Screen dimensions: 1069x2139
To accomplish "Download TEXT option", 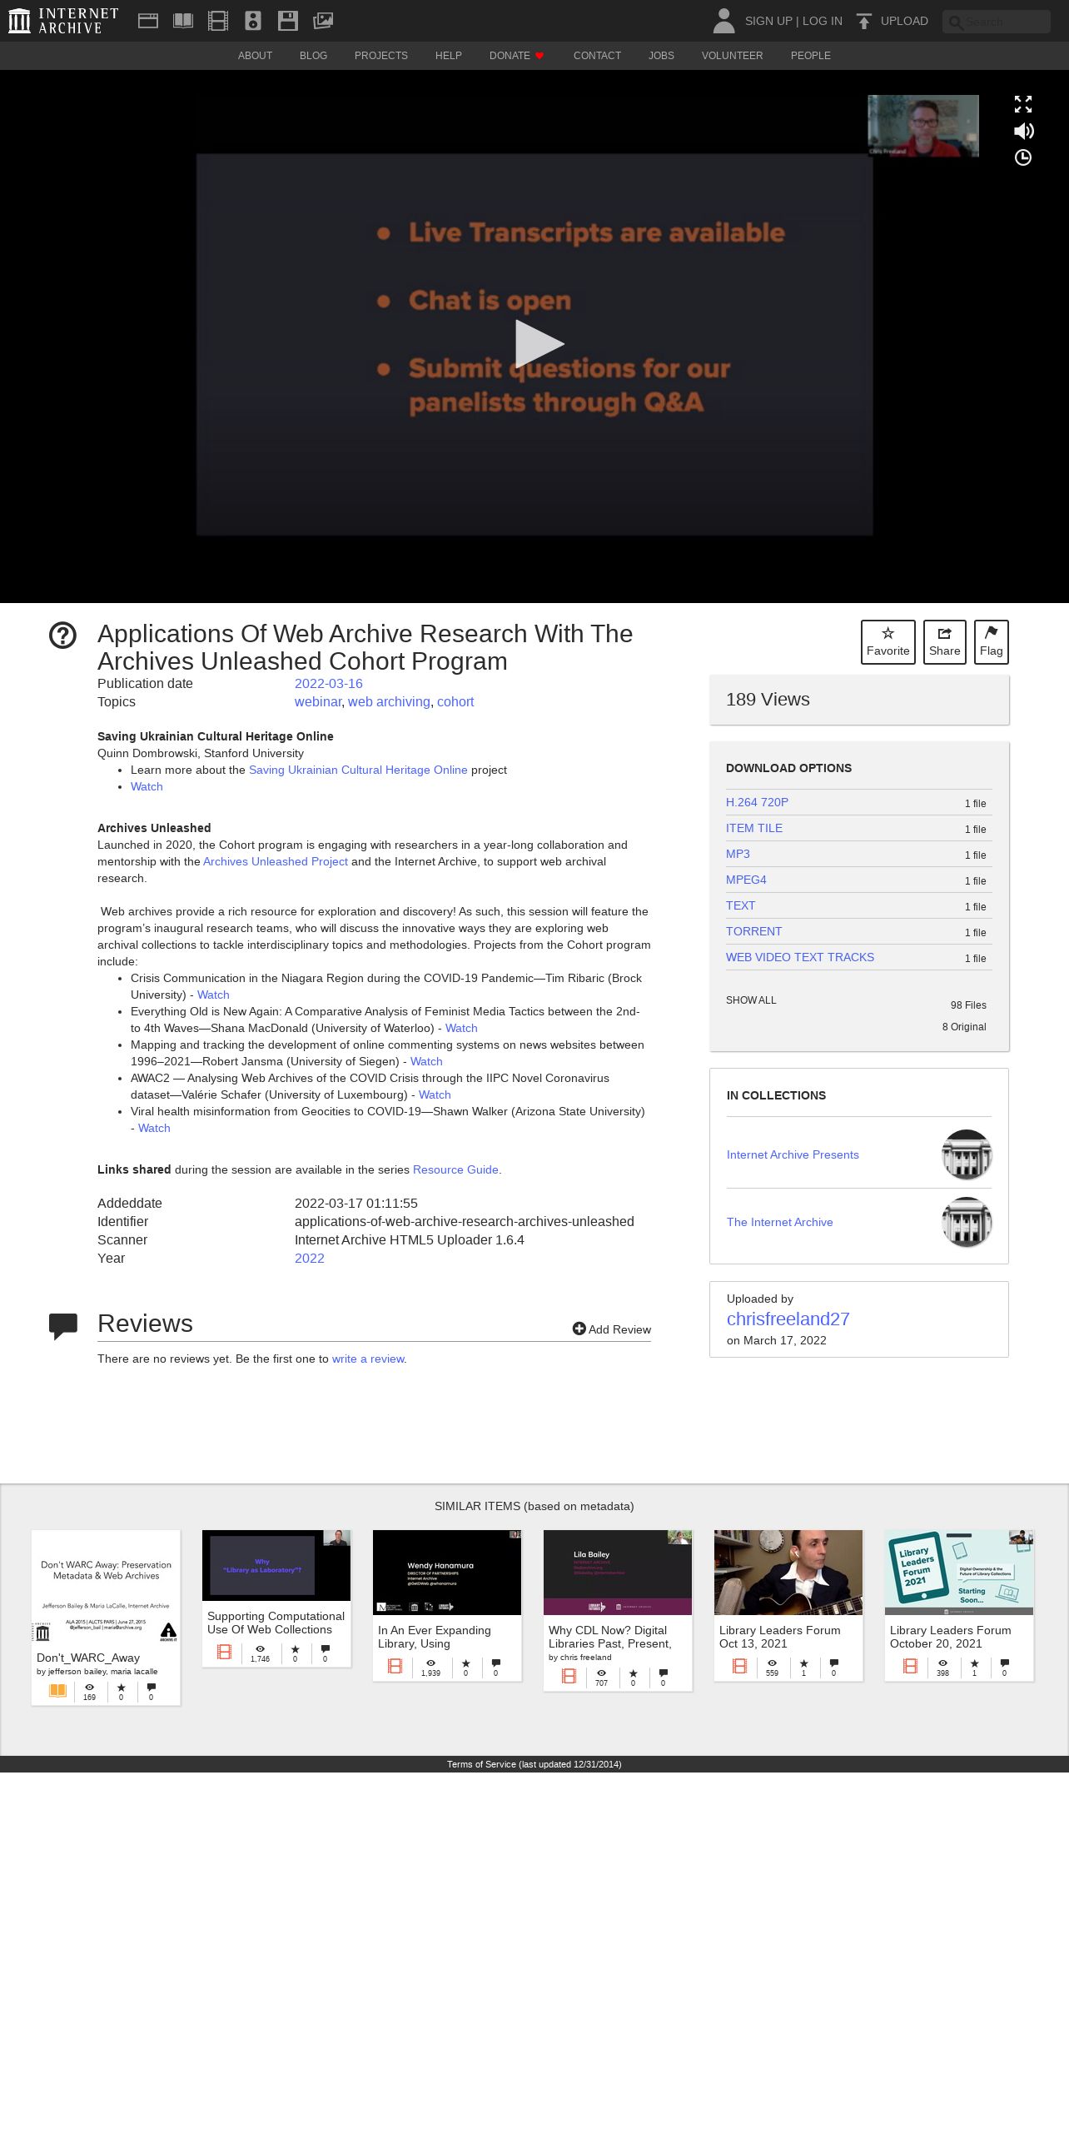I will 740,905.
